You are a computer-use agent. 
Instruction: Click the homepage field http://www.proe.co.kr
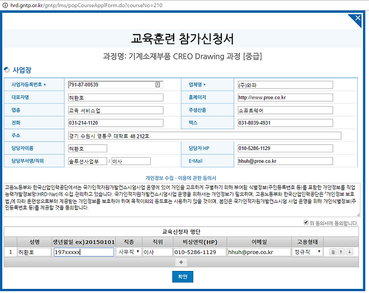pyautogui.click(x=285, y=98)
